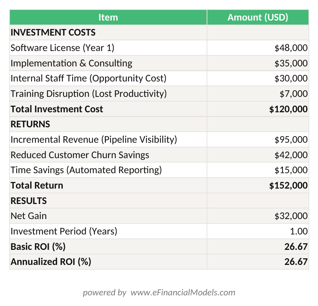318x306 pixels.
Task: Click the Annualized ROI value 26.67
Action: click(x=258, y=262)
